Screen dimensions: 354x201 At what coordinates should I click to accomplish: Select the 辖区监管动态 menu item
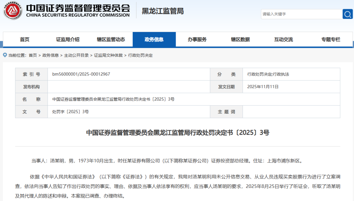click(x=111, y=39)
